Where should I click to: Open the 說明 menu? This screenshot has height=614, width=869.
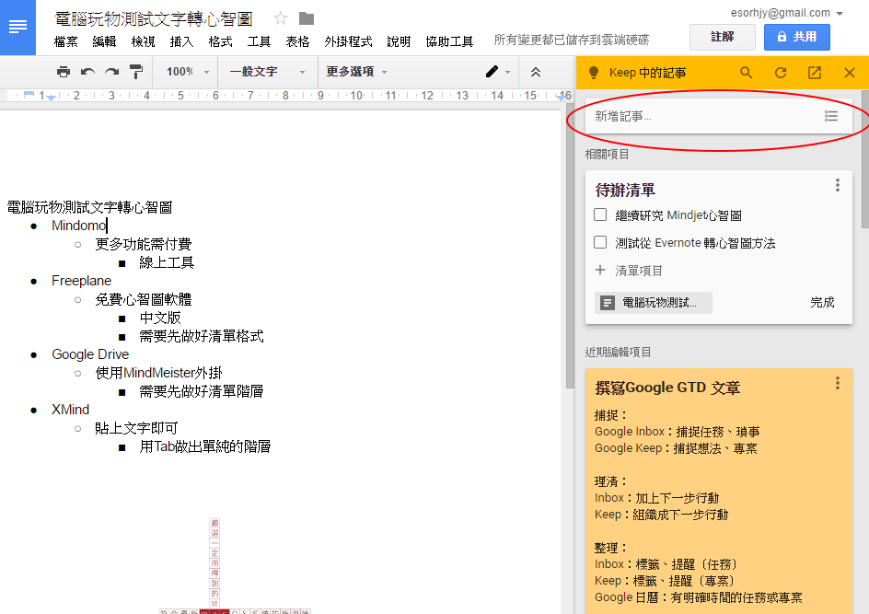[x=399, y=41]
